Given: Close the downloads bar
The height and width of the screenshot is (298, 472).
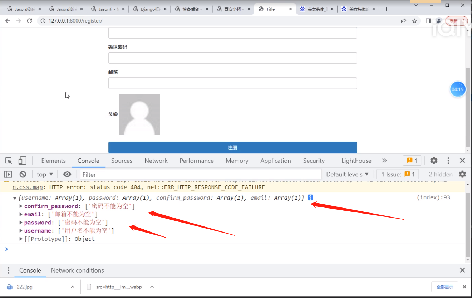Looking at the screenshot, I should tap(464, 287).
